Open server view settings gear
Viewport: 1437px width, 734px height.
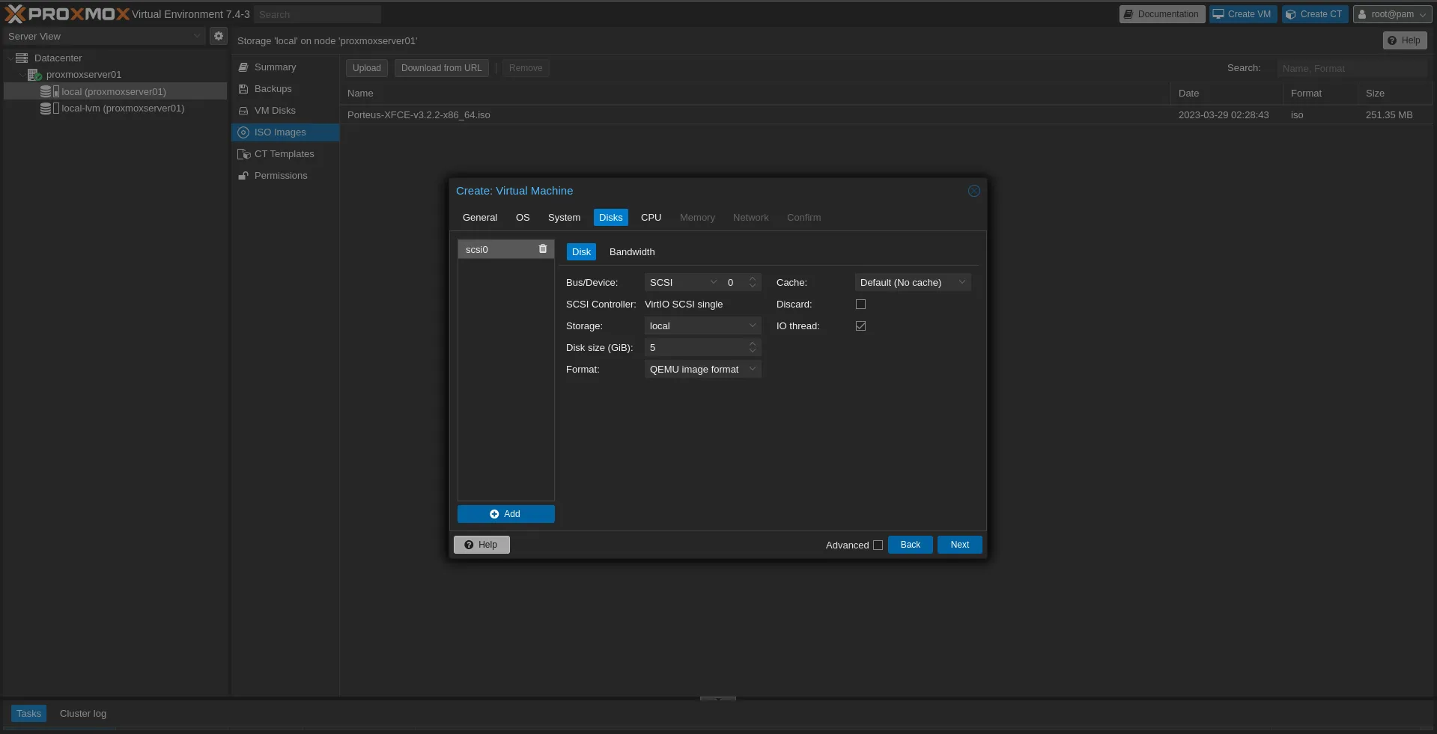[x=219, y=36]
